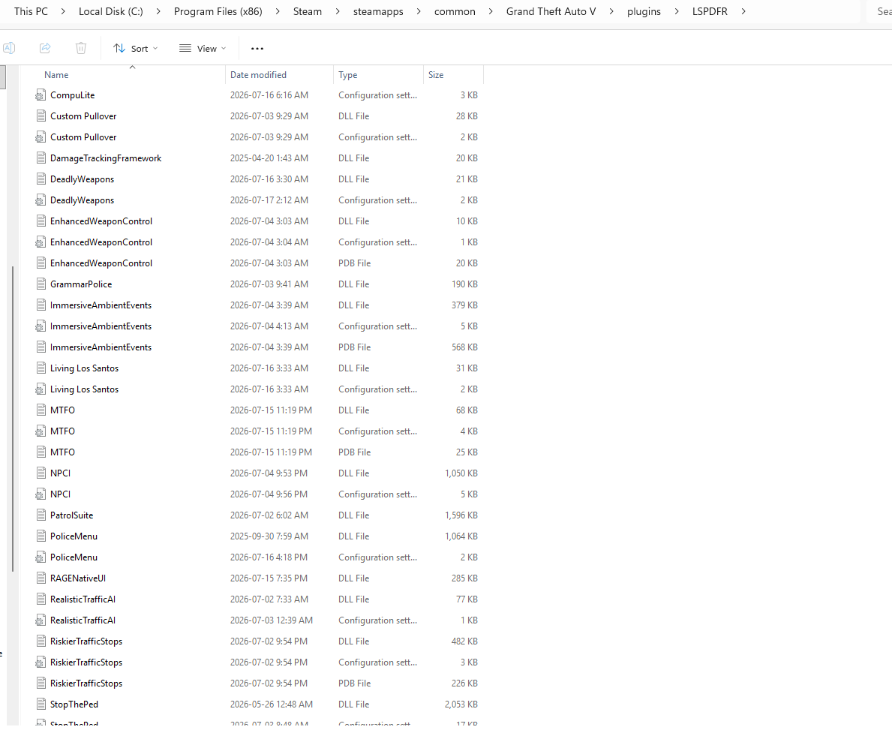Screen dimensions: 892x736
Task: Navigate to Program Files (x86) breadcrumb
Action: [x=218, y=11]
